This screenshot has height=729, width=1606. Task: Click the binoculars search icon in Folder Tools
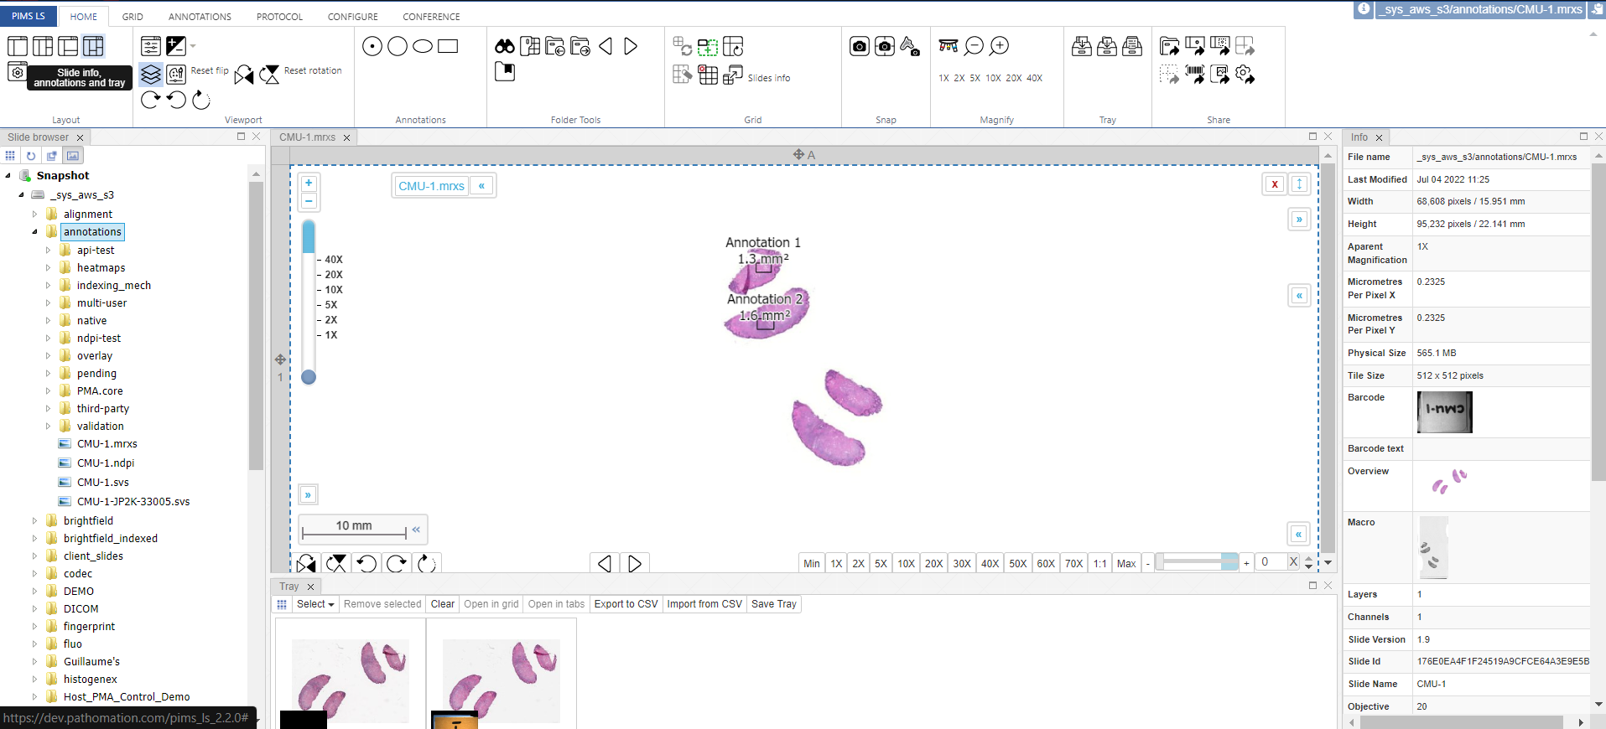504,46
